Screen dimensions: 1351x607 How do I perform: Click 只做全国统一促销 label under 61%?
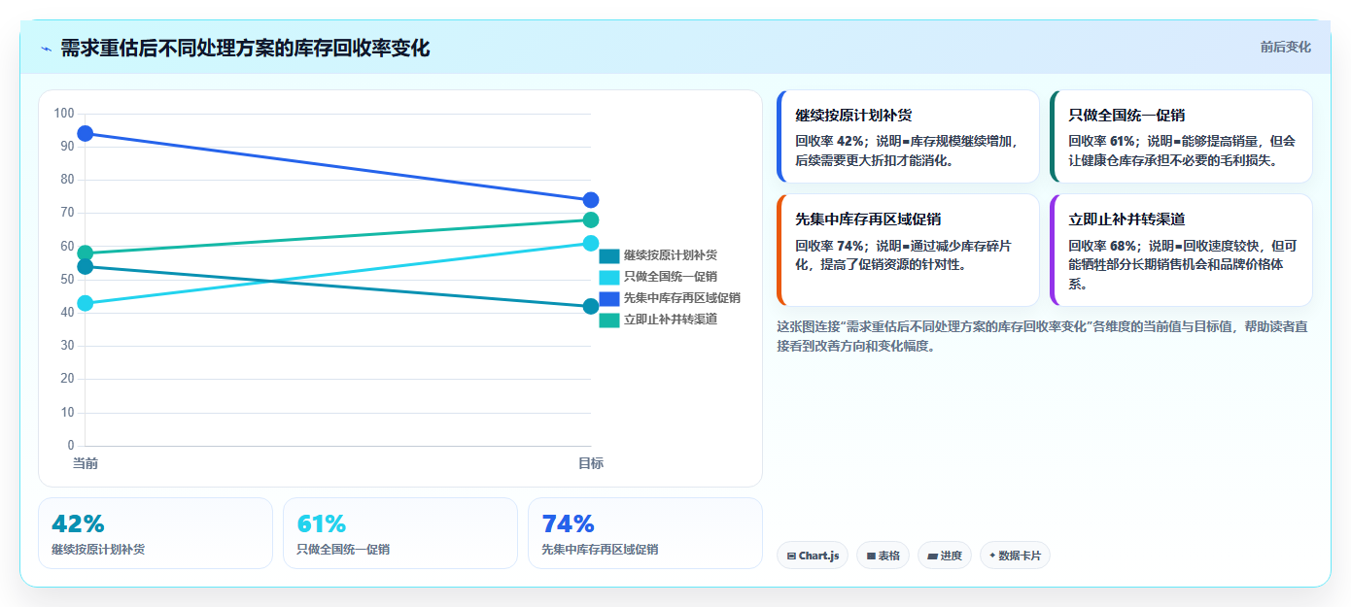343,550
